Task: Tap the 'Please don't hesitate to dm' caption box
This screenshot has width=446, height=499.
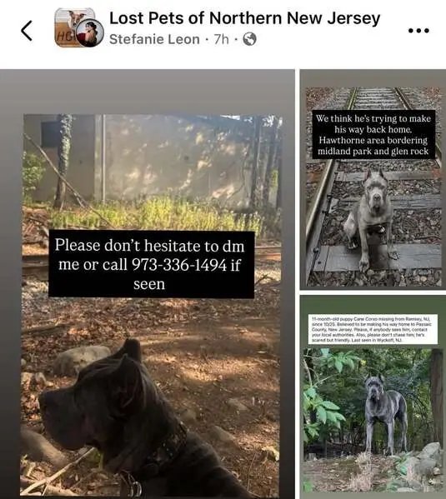Action: click(152, 264)
